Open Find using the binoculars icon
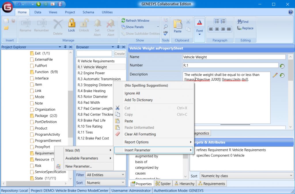 244,21
